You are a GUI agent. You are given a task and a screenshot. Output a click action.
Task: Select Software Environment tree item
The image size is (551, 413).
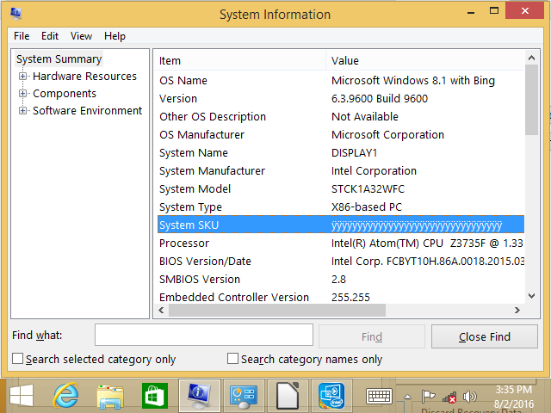point(87,111)
